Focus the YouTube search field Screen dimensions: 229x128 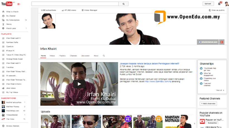point(75,4)
